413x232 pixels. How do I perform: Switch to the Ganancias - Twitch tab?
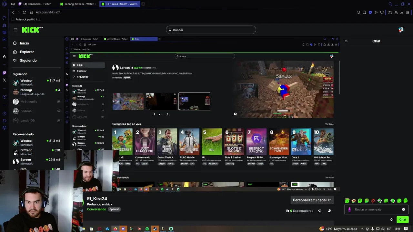(37, 4)
